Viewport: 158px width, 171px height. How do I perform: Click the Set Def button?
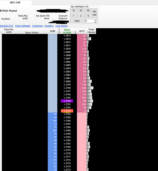click(x=95, y=13)
